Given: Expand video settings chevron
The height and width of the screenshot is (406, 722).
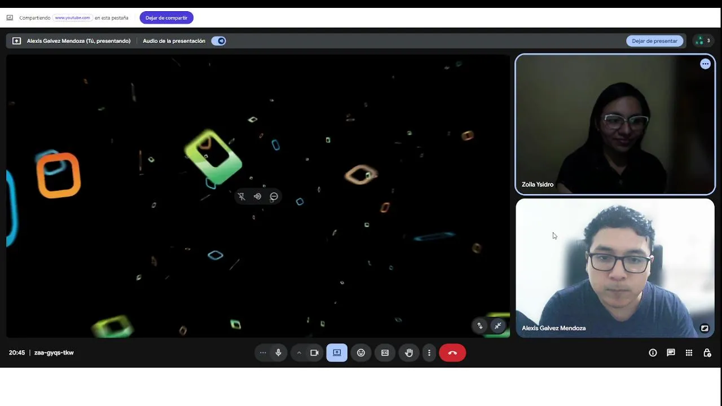Looking at the screenshot, I should 299,352.
